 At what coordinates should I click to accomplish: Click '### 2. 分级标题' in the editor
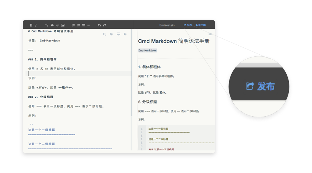[41, 97]
